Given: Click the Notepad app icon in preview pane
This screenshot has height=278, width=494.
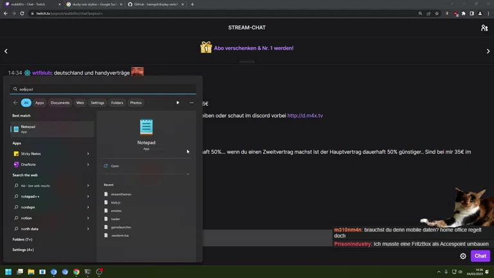Looking at the screenshot, I should coord(146,127).
